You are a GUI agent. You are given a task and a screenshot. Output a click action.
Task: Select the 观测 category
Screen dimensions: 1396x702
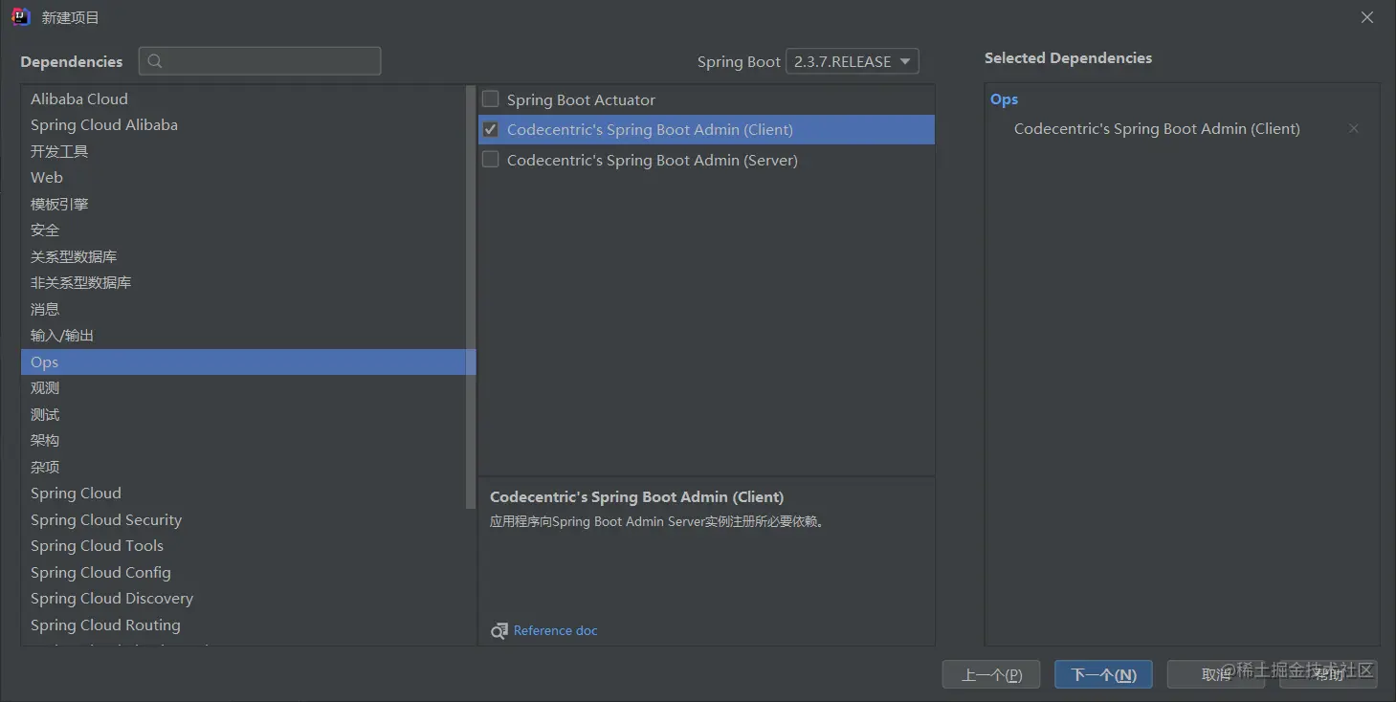point(244,388)
